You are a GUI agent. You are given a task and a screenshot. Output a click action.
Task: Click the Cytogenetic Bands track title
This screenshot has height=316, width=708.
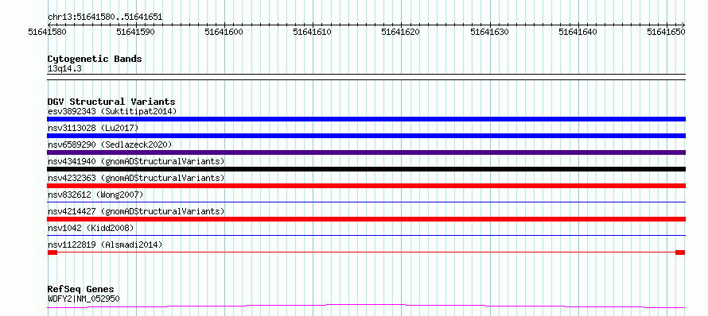pyautogui.click(x=95, y=59)
